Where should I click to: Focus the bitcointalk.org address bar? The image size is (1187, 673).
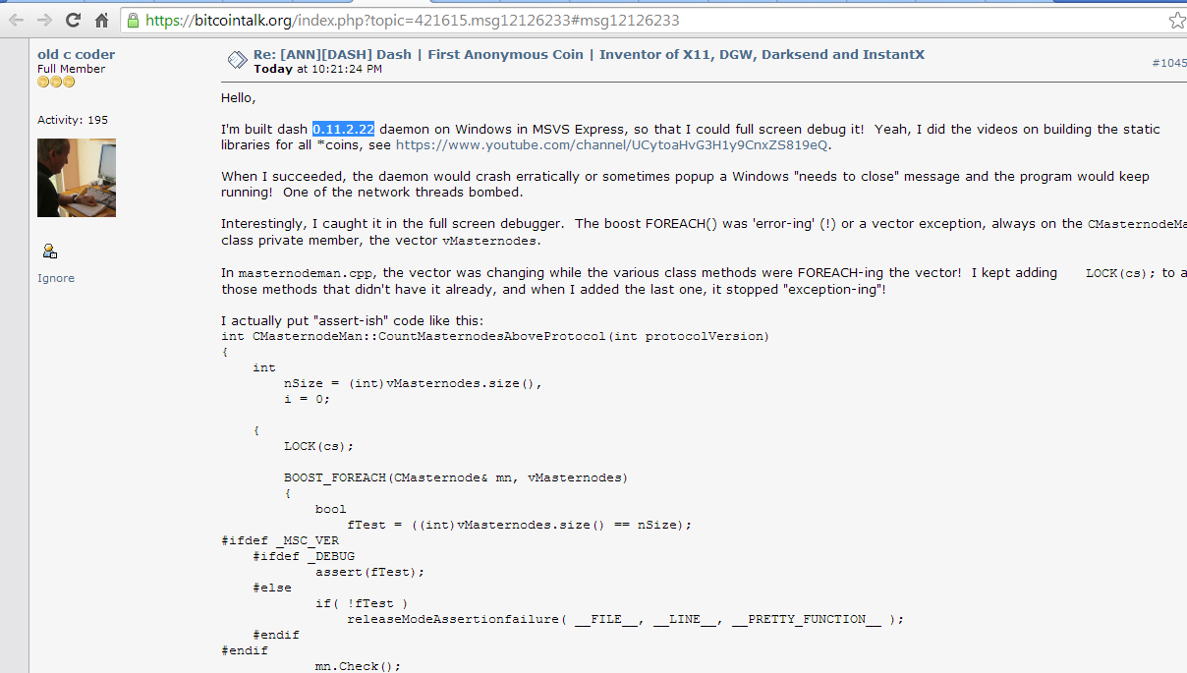(649, 20)
